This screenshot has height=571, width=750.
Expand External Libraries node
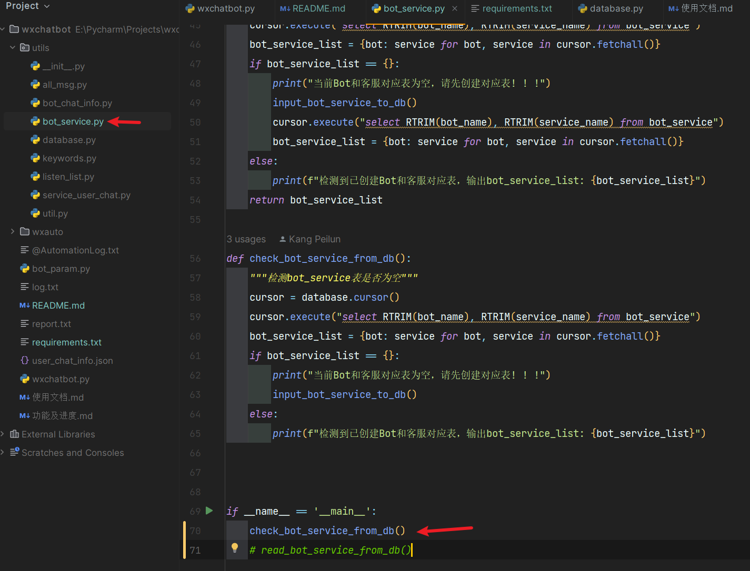pyautogui.click(x=3, y=434)
